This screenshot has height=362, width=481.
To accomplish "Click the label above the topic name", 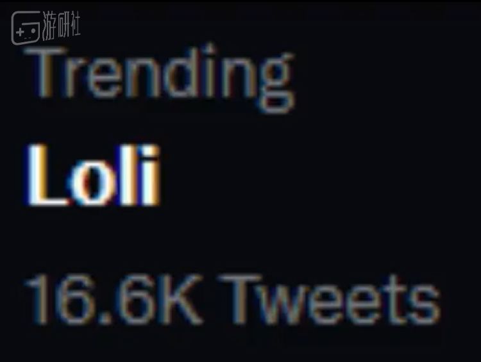I will coord(159,78).
